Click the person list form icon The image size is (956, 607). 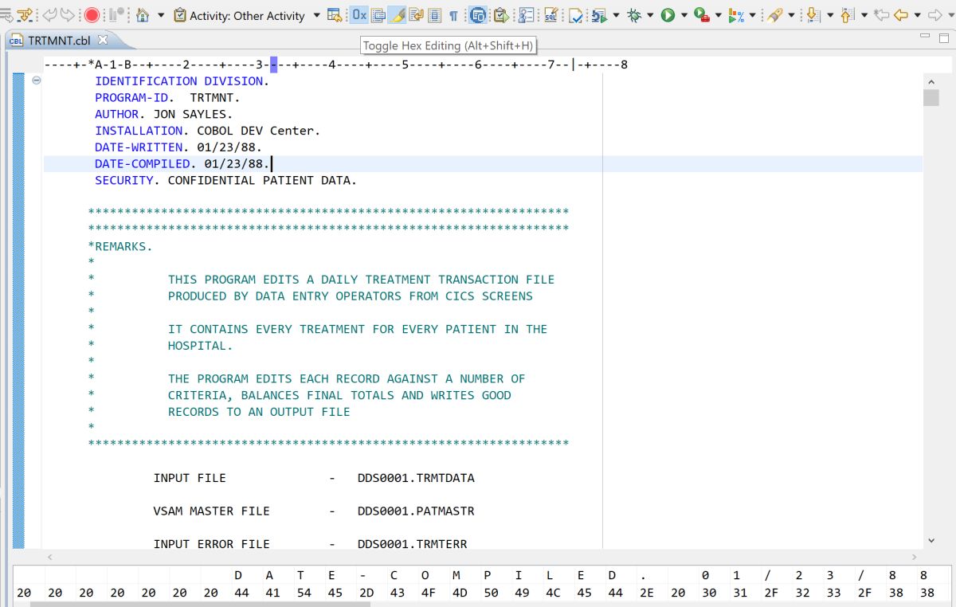tap(526, 15)
